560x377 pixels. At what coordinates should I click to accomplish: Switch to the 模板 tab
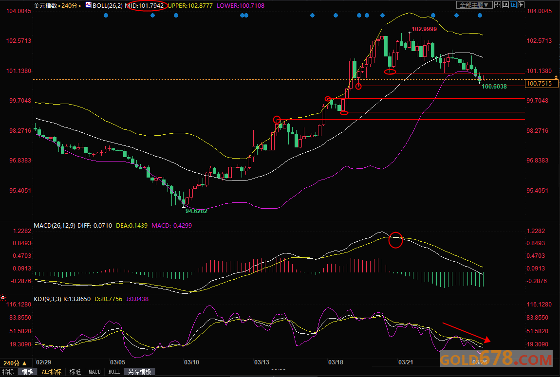[x=27, y=372]
